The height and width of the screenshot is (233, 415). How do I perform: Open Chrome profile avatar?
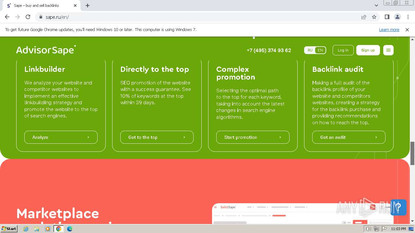pyautogui.click(x=397, y=17)
